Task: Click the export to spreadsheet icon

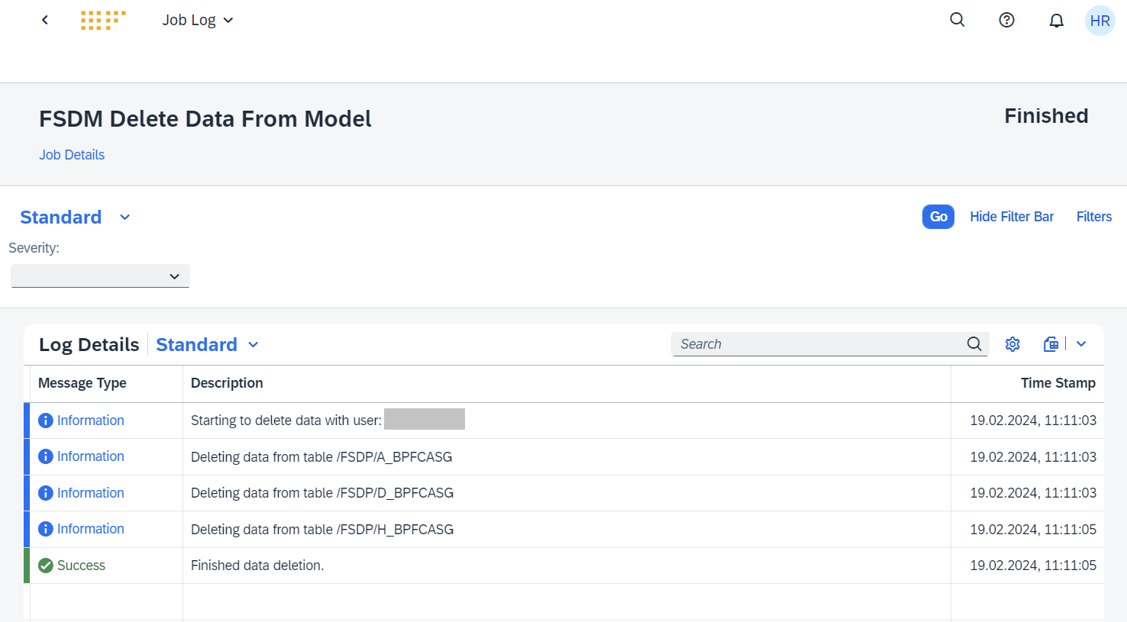Action: pos(1051,344)
